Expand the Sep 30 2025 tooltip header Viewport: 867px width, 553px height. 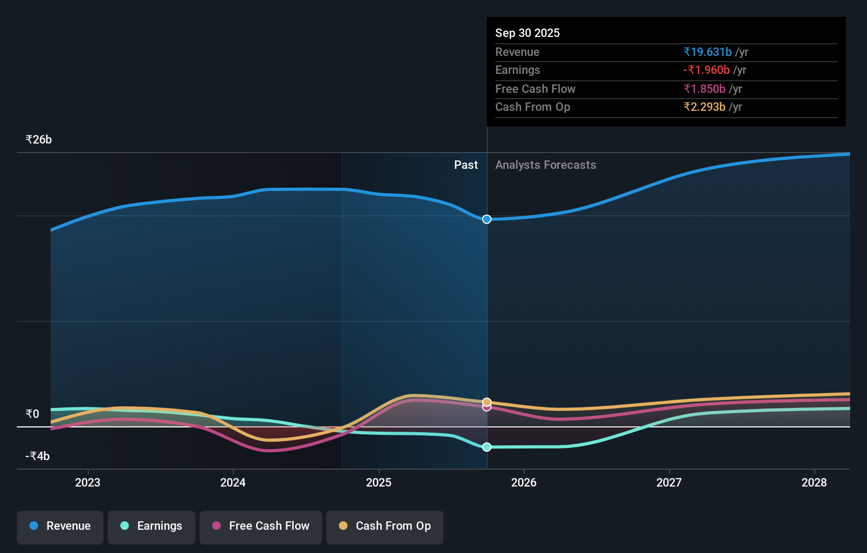(527, 33)
